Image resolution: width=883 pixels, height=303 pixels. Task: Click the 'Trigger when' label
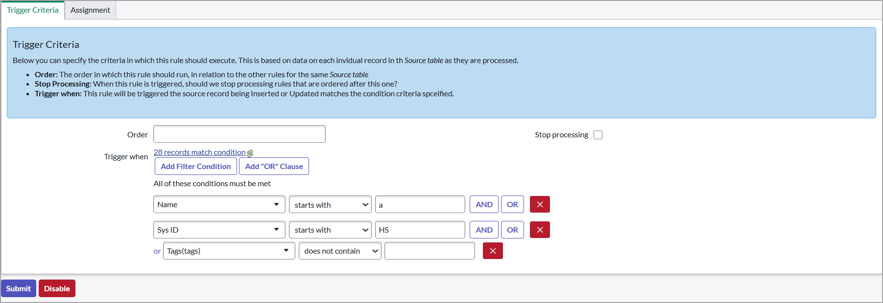click(126, 157)
